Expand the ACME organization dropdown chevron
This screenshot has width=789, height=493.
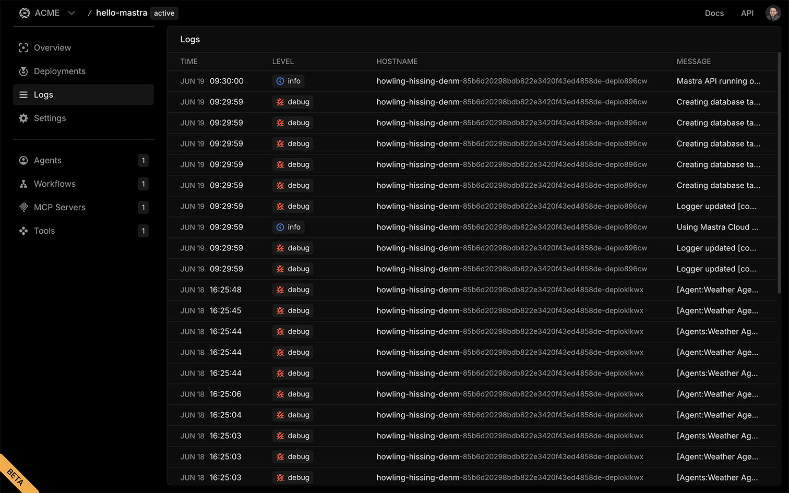tap(71, 13)
